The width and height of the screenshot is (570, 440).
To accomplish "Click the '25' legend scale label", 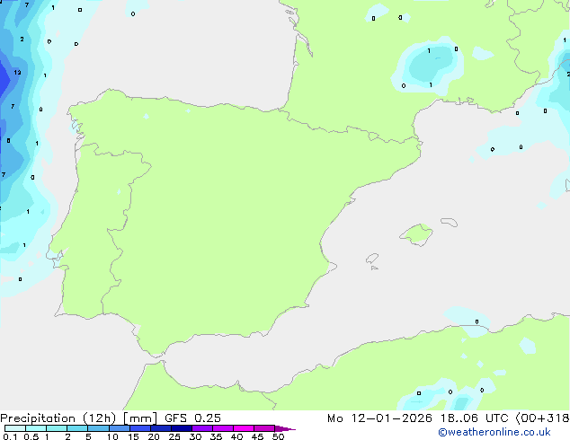I will pos(174,436).
